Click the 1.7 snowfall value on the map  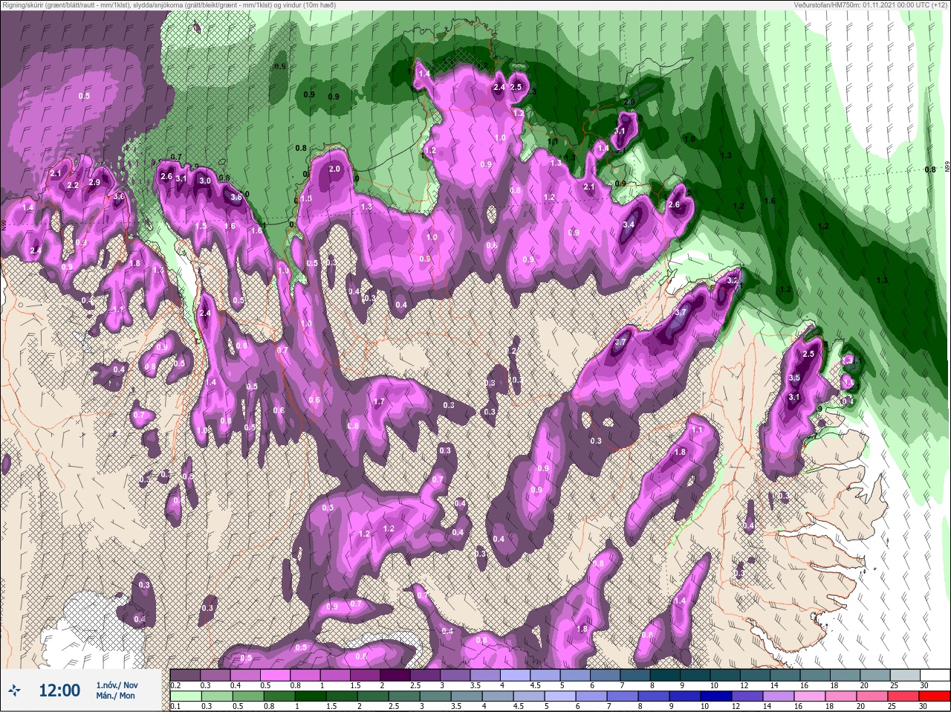click(x=379, y=402)
